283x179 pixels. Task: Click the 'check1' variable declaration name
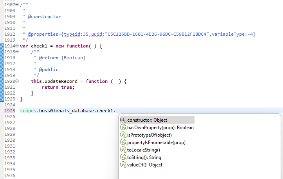coord(39,46)
